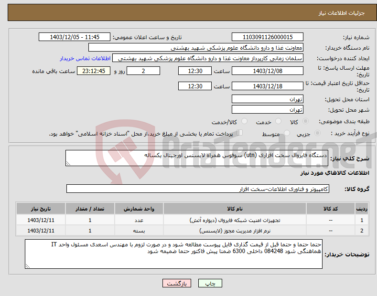Click the resize handle of buyer notes textarea
Viewport: 377px width, 296px height.
(28, 266)
